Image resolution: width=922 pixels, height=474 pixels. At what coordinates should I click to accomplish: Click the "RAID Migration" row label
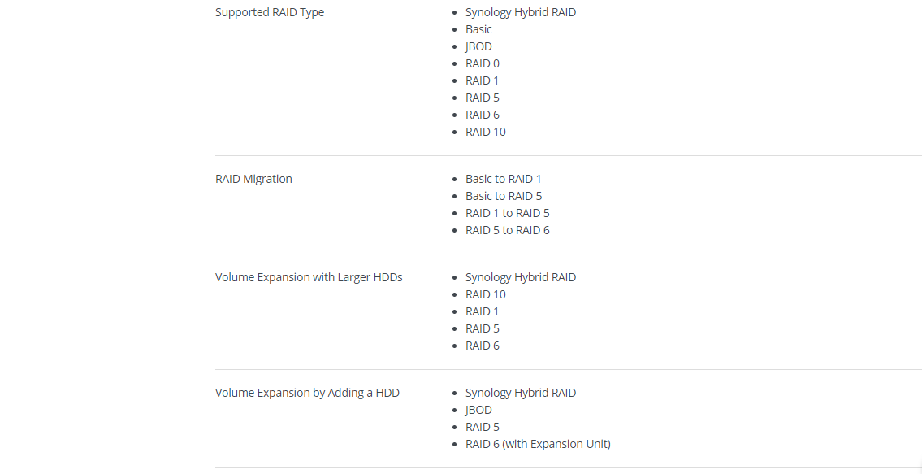tap(253, 179)
